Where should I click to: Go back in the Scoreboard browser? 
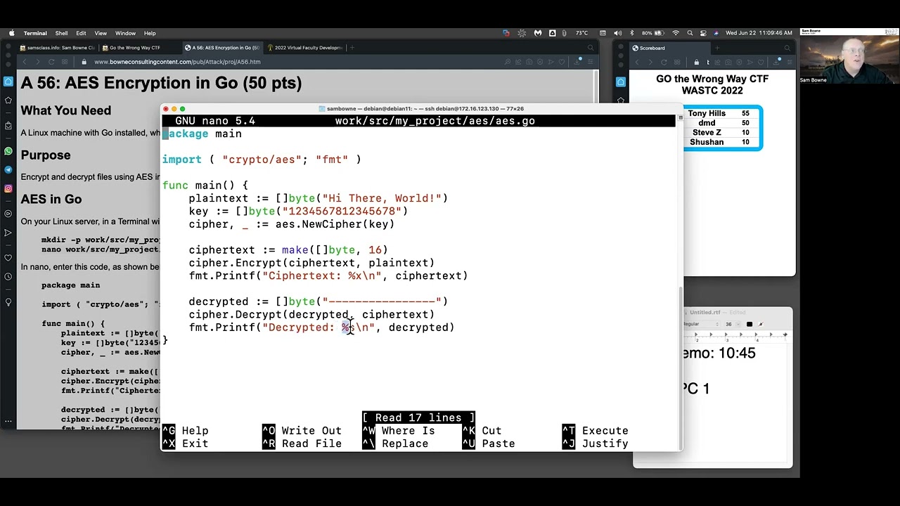638,62
